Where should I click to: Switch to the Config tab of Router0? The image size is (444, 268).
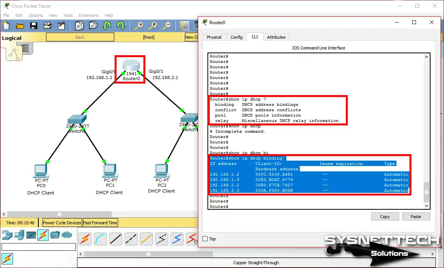click(237, 37)
